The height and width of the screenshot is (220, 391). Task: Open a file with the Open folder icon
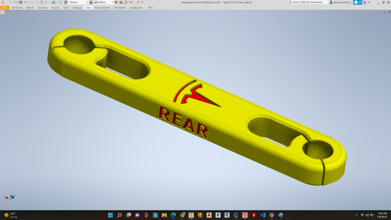click(15, 2)
